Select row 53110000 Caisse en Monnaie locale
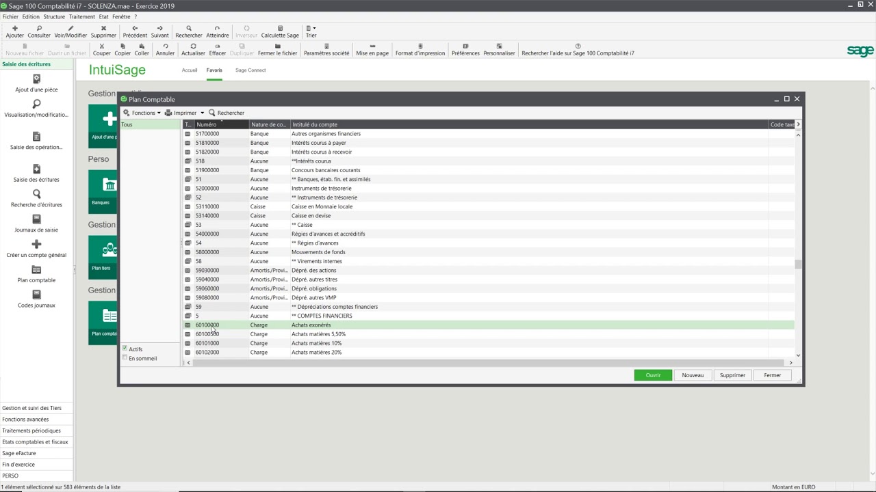 coord(489,206)
